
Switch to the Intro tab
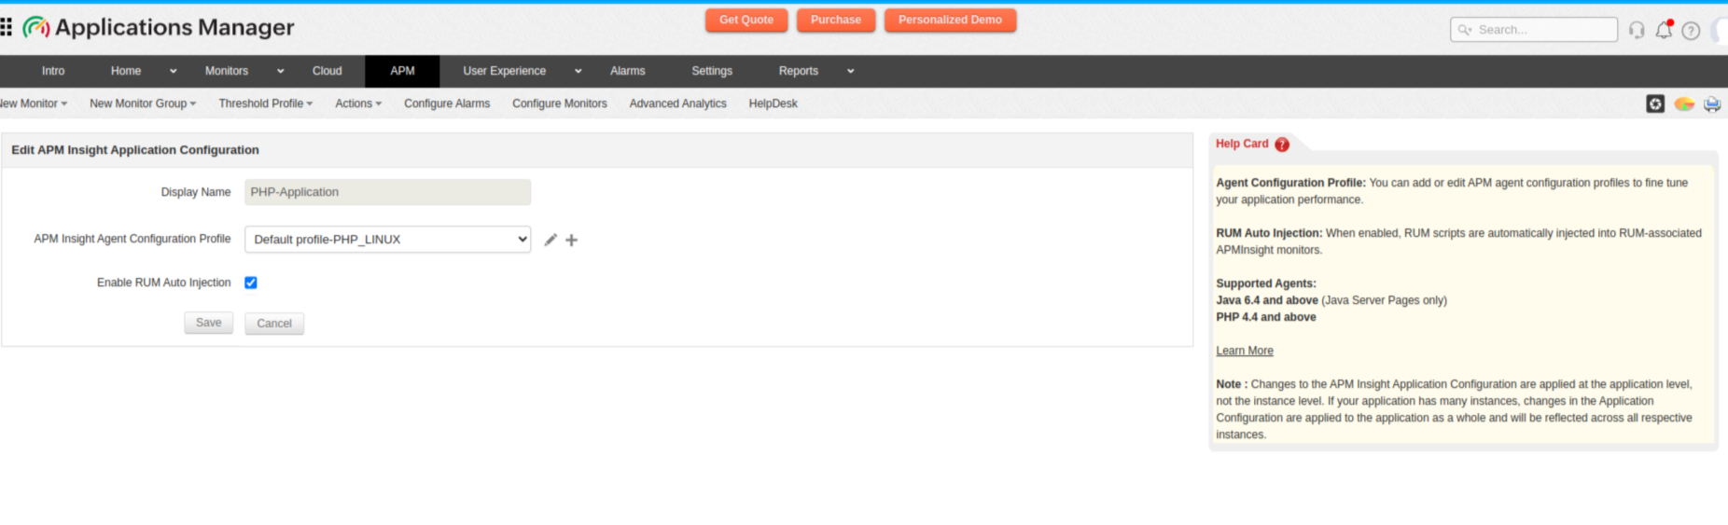[x=53, y=71]
